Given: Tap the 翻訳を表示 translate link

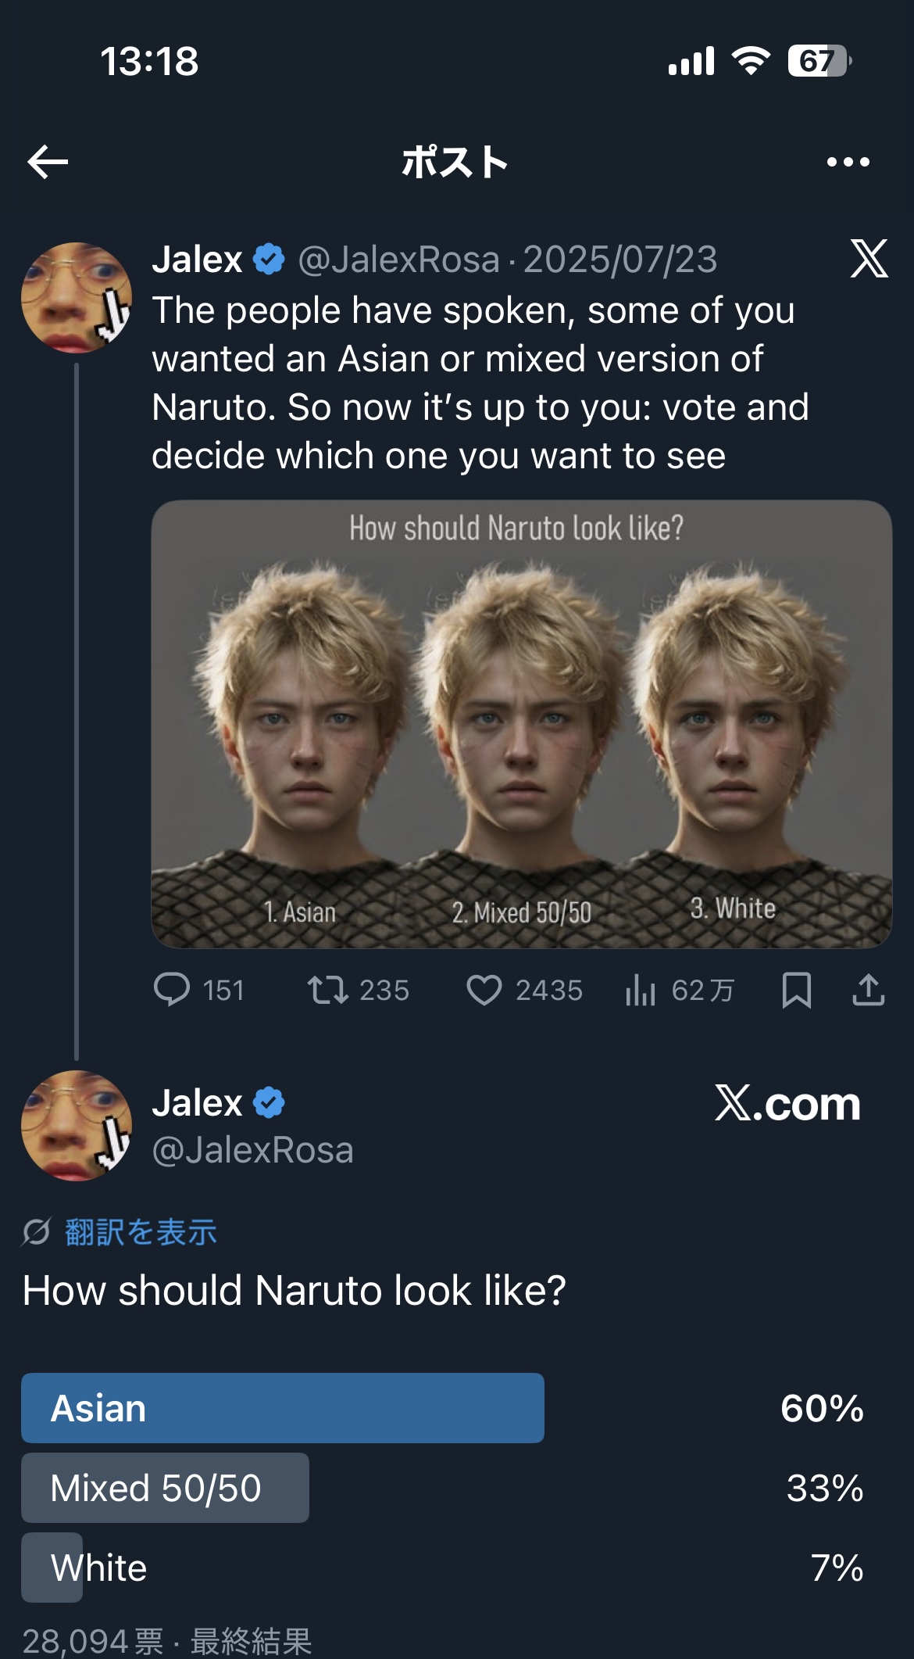Looking at the screenshot, I should pyautogui.click(x=141, y=1232).
